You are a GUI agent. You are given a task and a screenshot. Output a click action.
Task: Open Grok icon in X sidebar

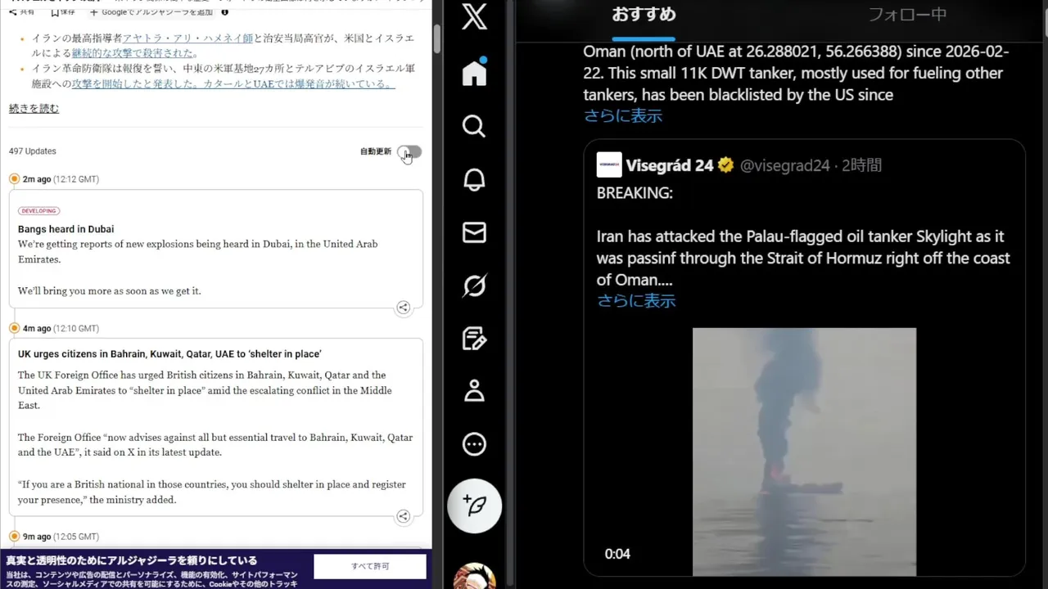pyautogui.click(x=474, y=286)
